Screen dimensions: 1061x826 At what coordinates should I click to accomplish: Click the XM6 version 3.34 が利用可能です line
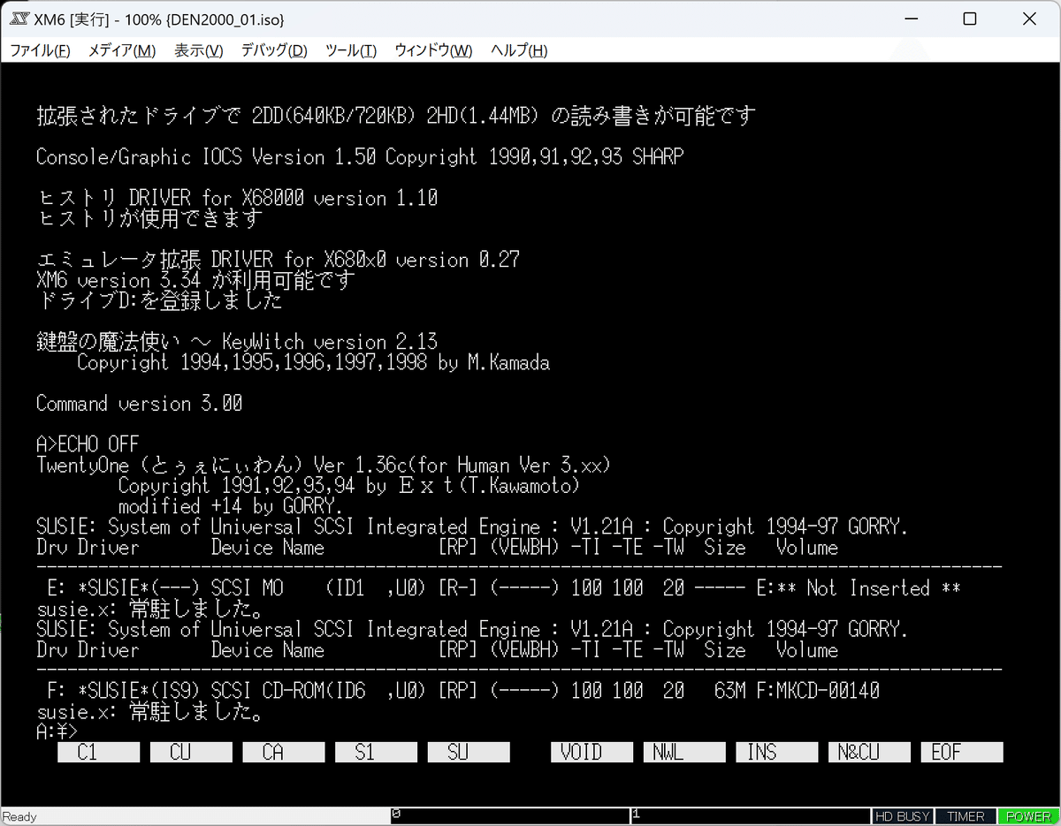[195, 280]
